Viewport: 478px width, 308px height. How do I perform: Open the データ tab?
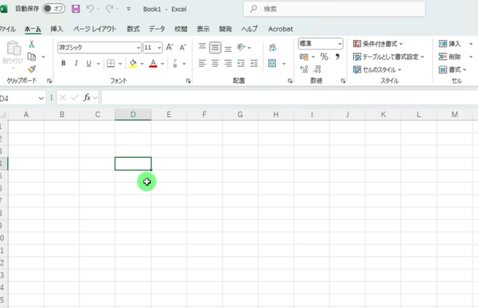[x=157, y=29]
